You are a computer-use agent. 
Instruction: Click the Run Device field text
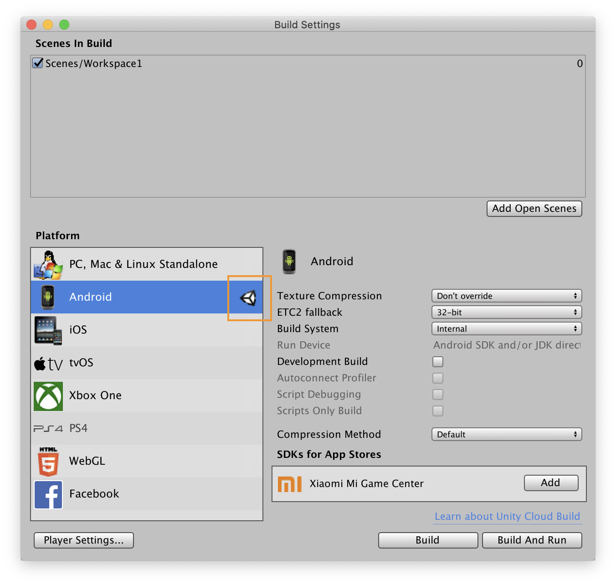click(x=507, y=345)
